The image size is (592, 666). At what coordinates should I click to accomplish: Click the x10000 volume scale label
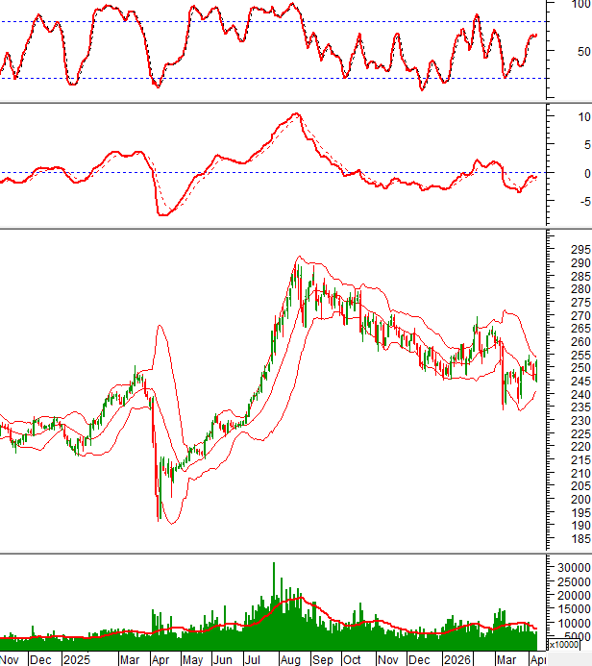[x=569, y=646]
